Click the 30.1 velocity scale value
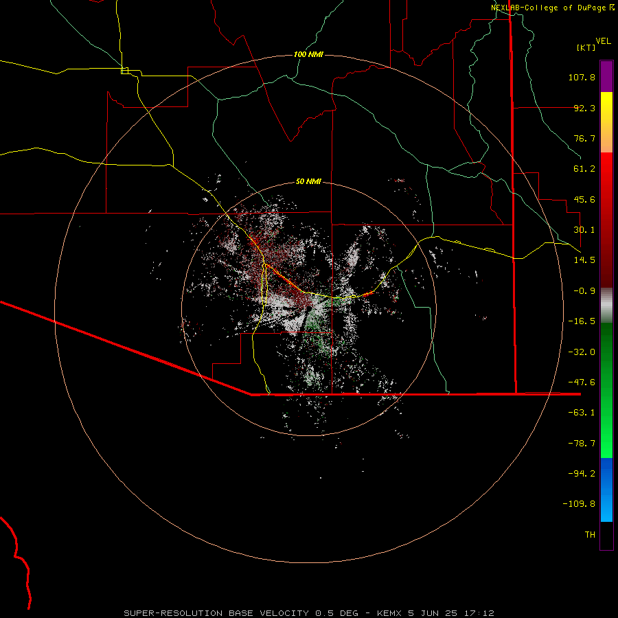 pos(584,230)
